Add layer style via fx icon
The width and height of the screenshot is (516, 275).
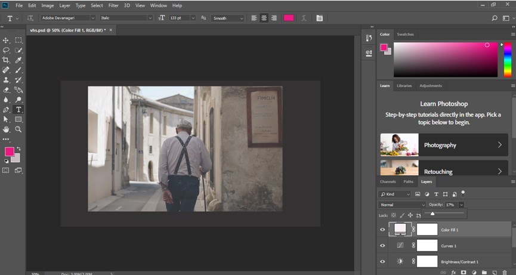click(x=453, y=272)
